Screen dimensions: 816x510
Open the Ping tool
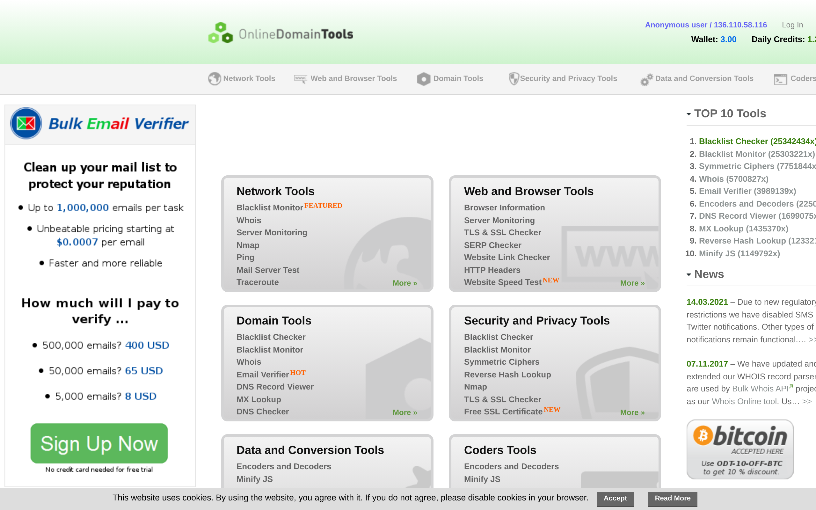(x=245, y=257)
